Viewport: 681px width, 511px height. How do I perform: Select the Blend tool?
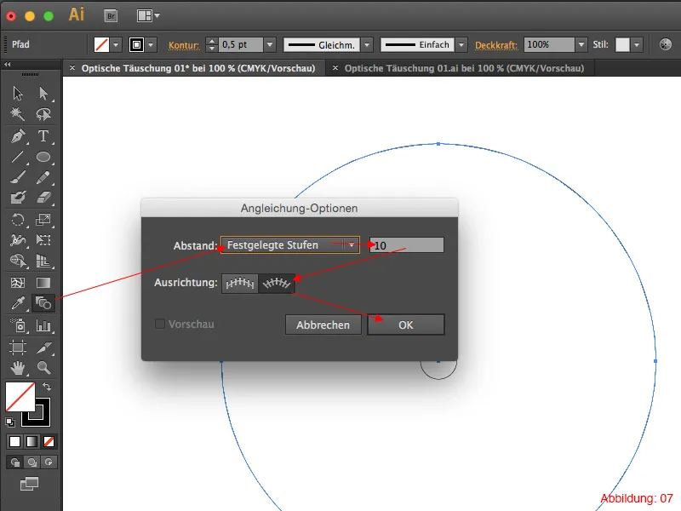coord(43,303)
